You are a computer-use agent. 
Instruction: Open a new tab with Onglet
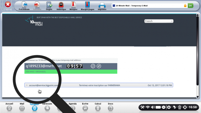tap(49, 6)
